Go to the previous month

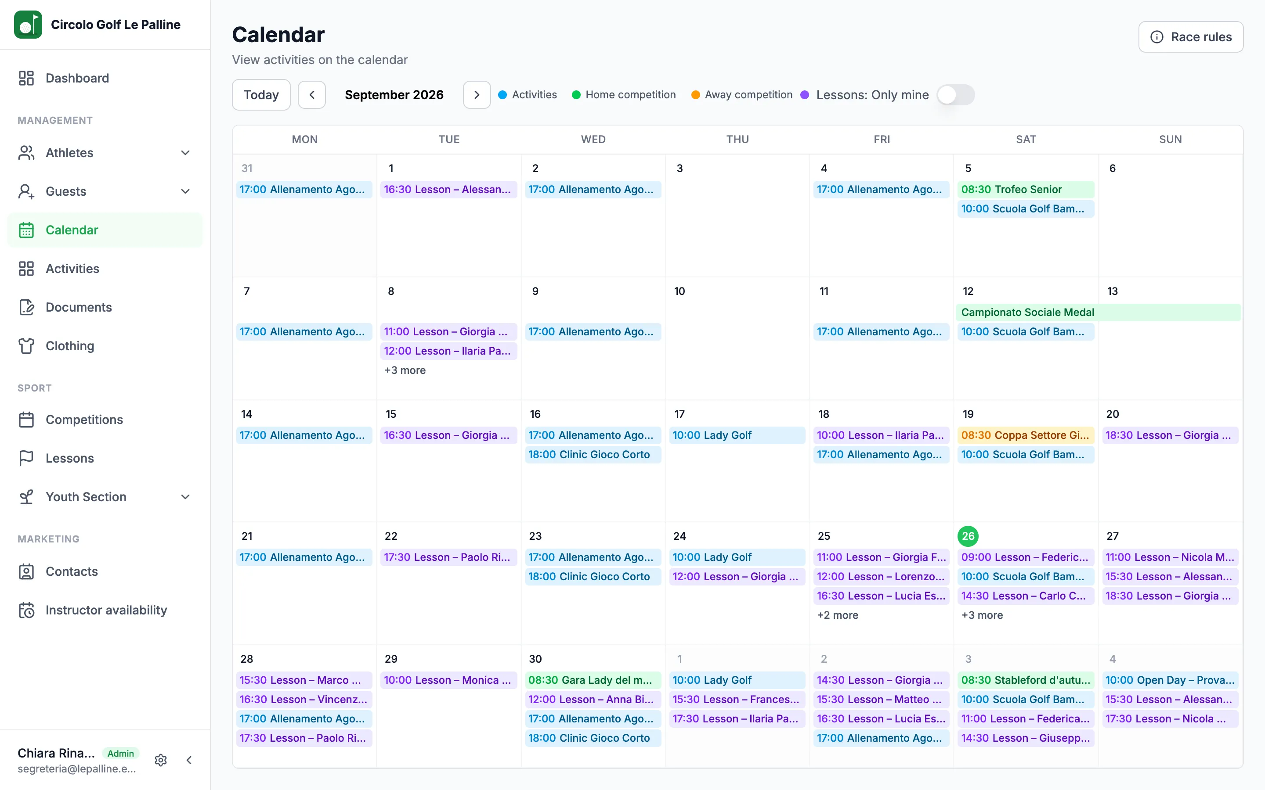312,95
